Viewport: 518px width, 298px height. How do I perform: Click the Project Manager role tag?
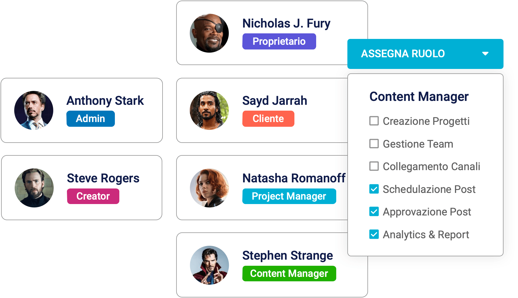click(289, 196)
